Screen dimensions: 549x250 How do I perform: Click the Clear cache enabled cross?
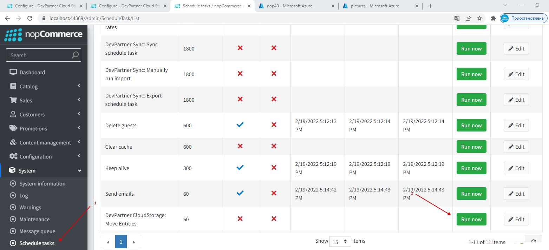click(240, 146)
